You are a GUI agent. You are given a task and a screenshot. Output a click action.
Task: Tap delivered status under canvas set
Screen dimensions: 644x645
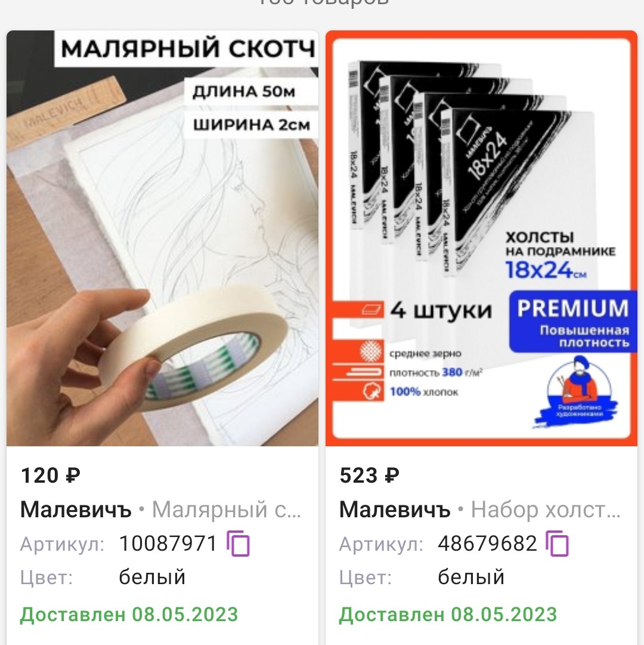click(448, 615)
